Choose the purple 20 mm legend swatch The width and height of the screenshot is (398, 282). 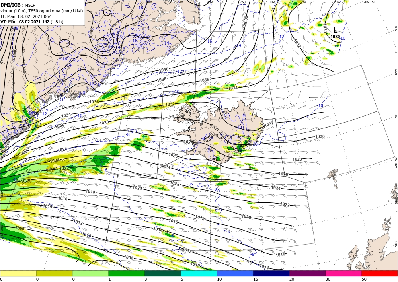307,273
